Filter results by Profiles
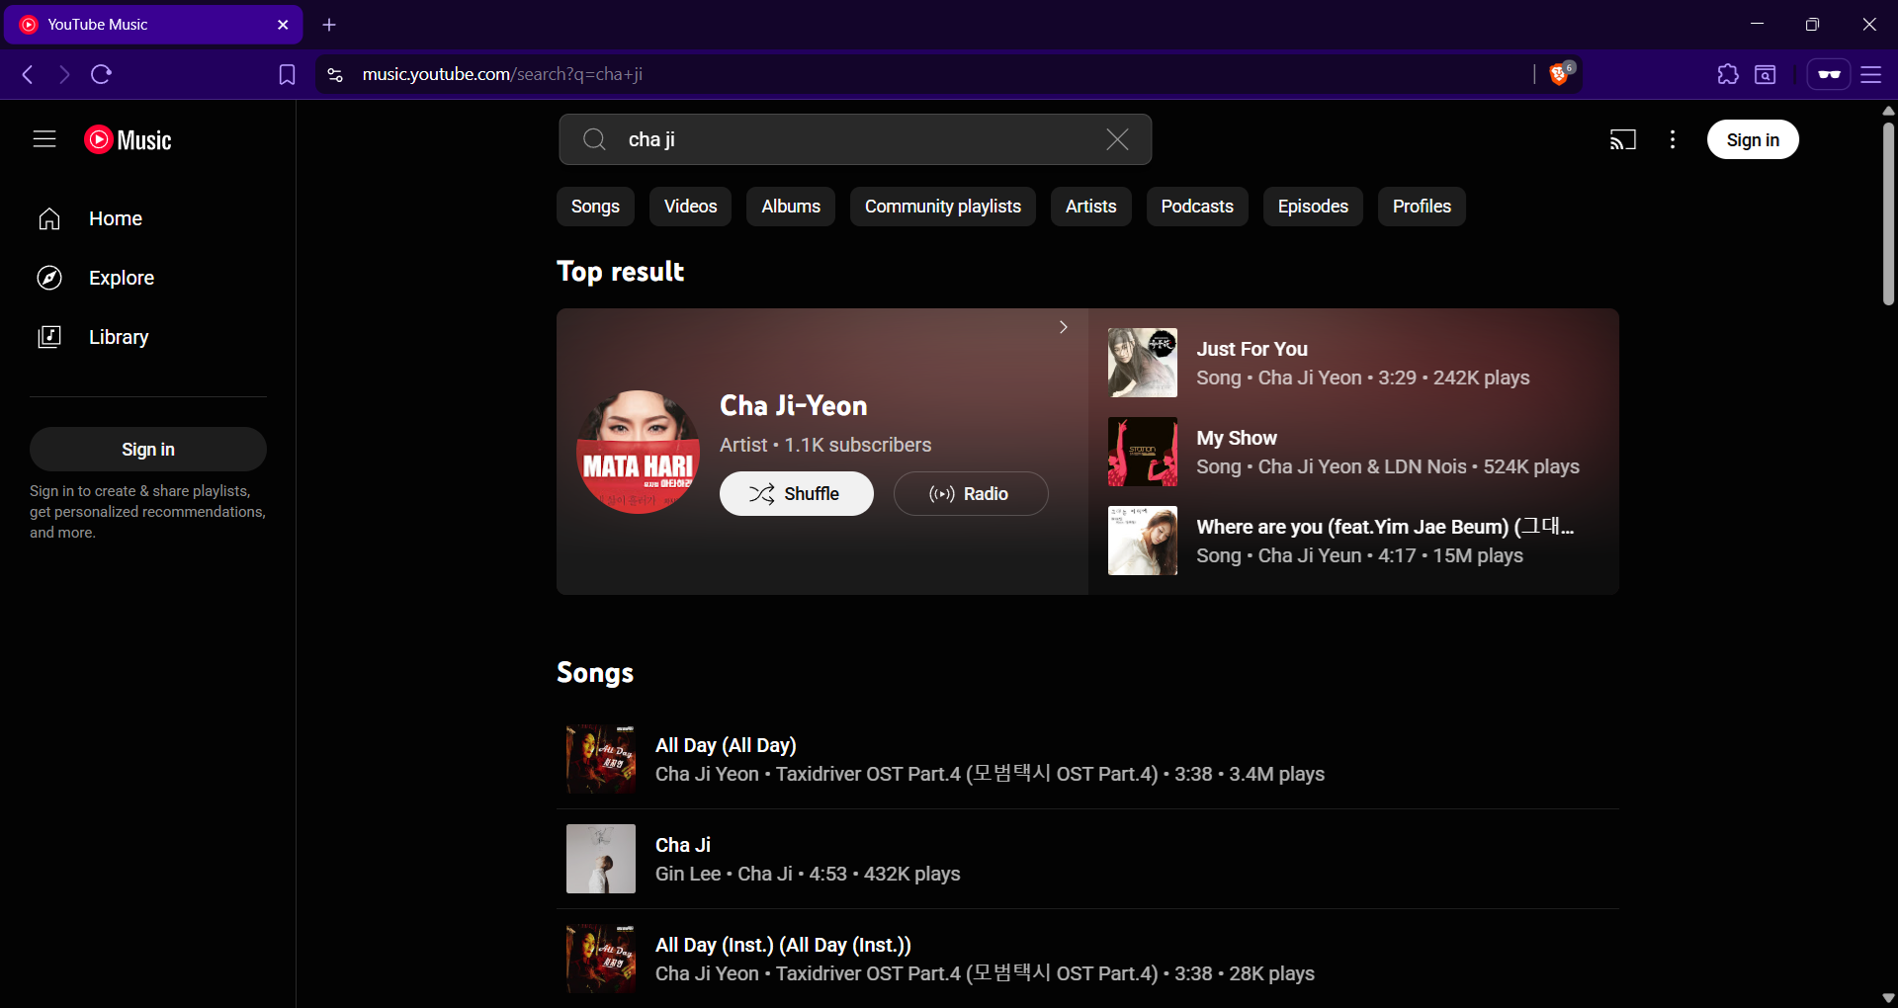This screenshot has width=1898, height=1008. pos(1422,207)
